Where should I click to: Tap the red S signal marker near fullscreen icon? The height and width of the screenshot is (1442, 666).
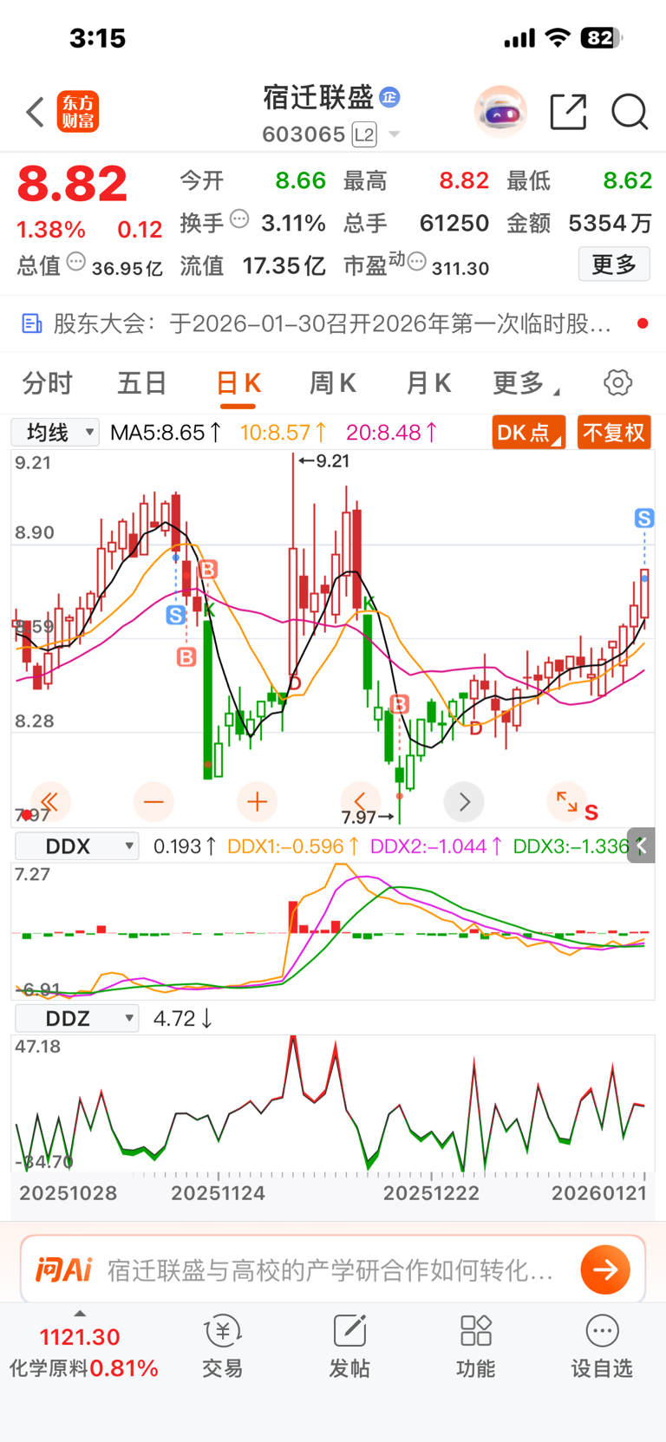[x=591, y=812]
